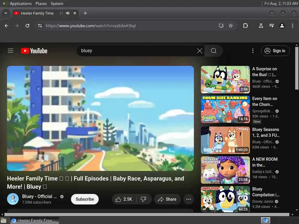Go to the YouTube home logo
This screenshot has height=224, width=299.
pos(34,51)
